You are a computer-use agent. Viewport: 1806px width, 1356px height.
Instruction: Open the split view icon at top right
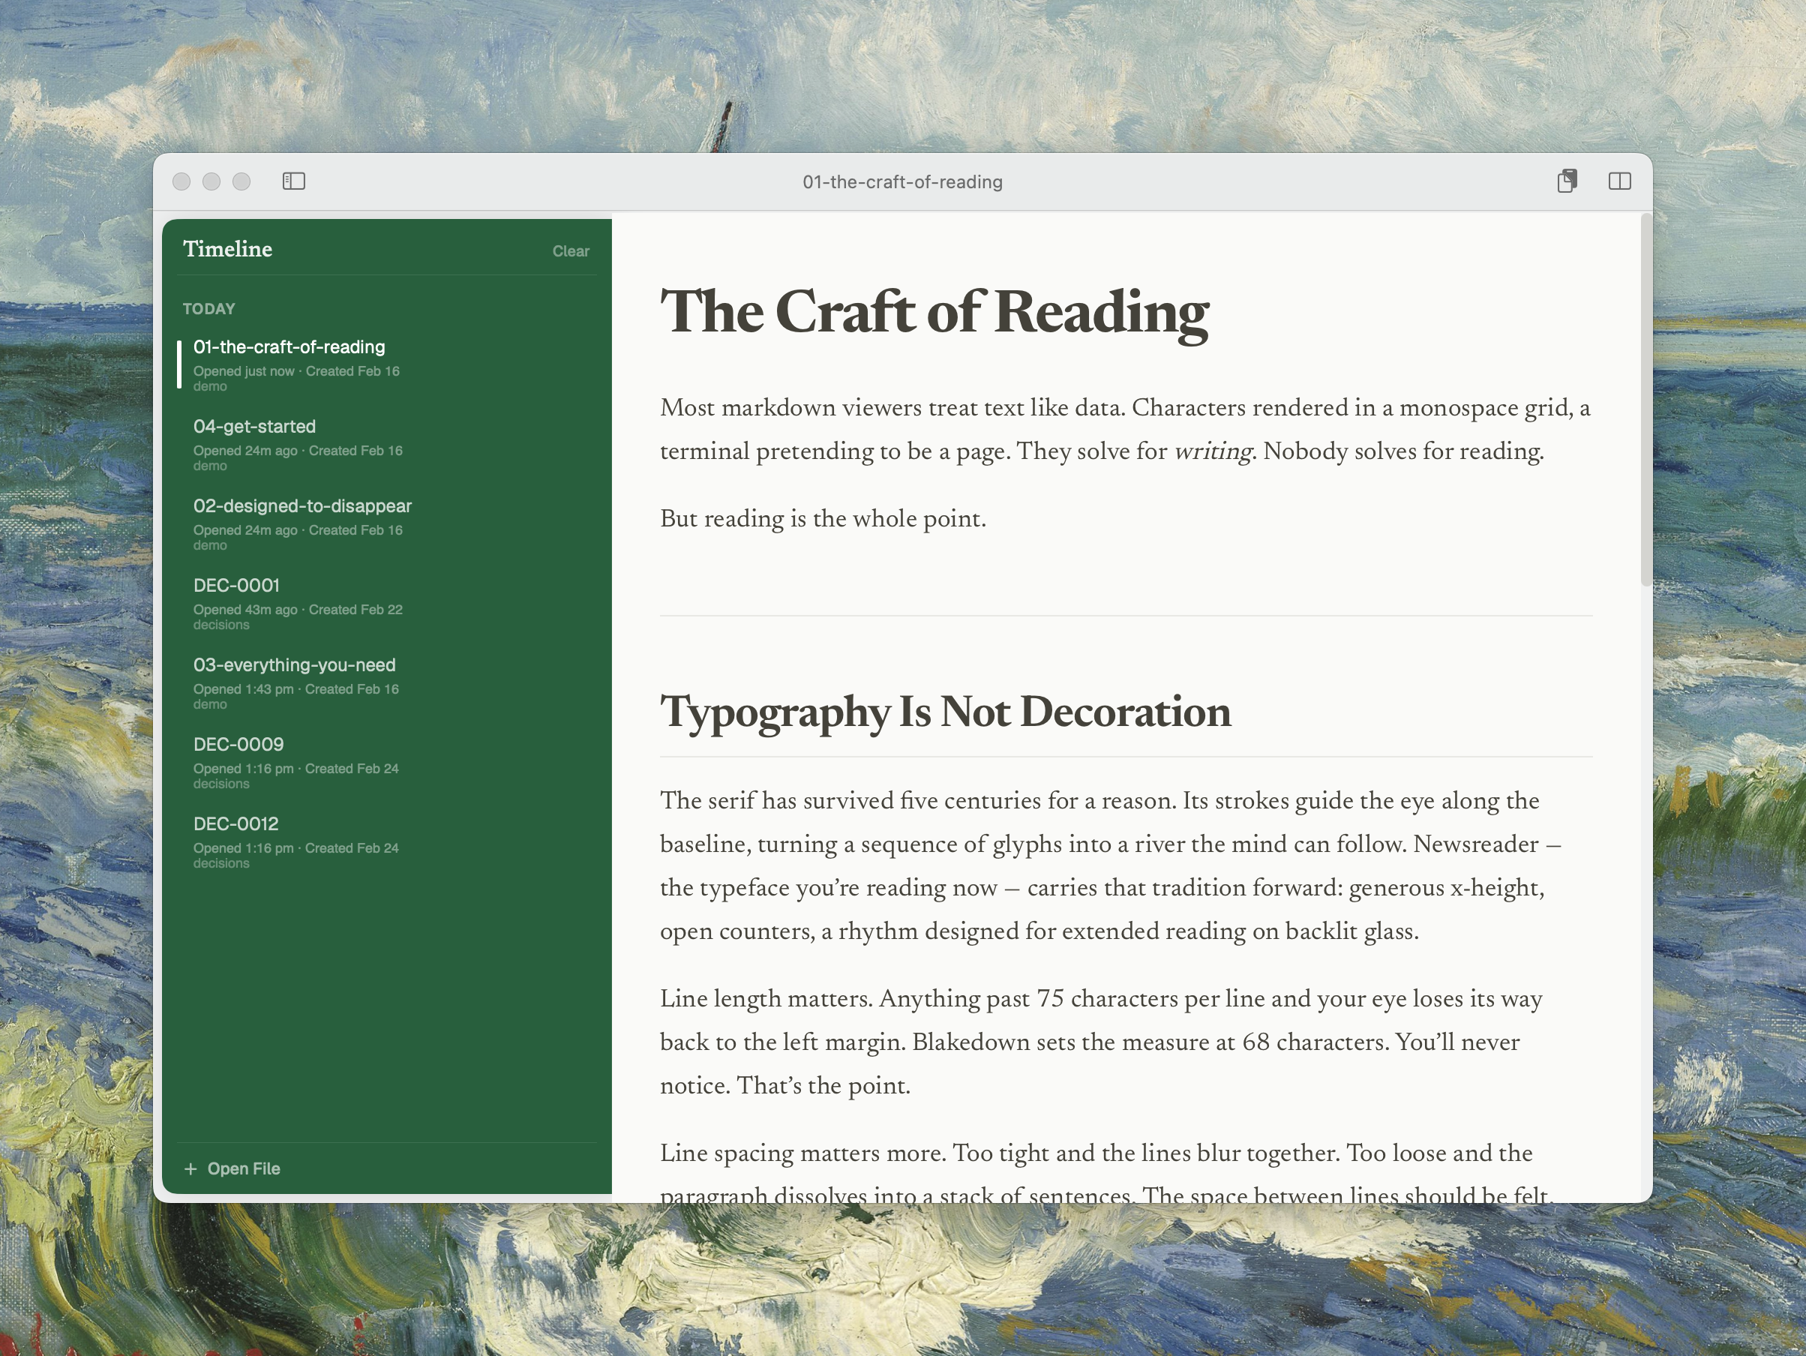click(1620, 181)
